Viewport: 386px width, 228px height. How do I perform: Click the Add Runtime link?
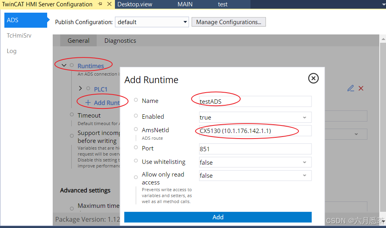pos(107,103)
